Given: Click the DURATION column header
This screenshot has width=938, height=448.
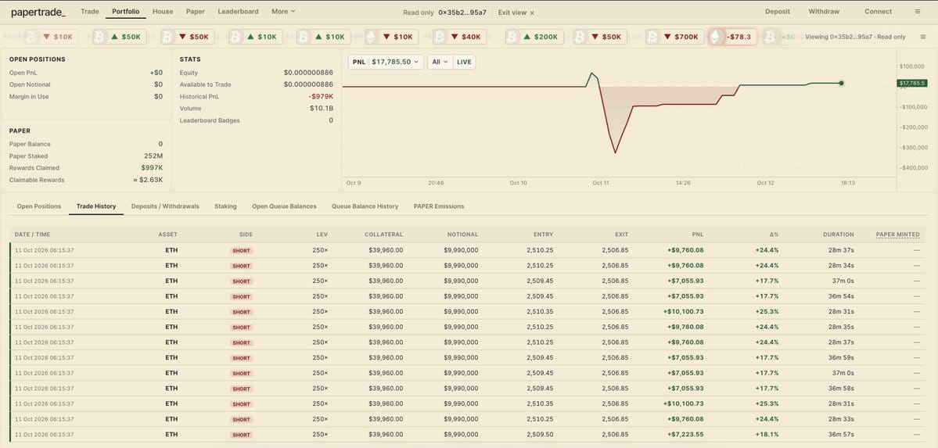Looking at the screenshot, I should (x=838, y=235).
